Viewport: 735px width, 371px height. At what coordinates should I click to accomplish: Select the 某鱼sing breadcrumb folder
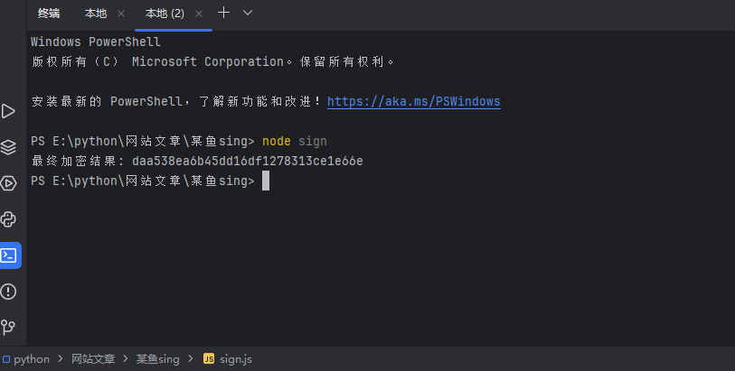point(158,359)
